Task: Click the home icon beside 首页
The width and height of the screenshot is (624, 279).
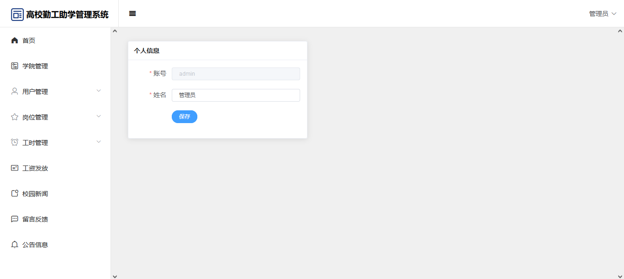Action: click(15, 41)
